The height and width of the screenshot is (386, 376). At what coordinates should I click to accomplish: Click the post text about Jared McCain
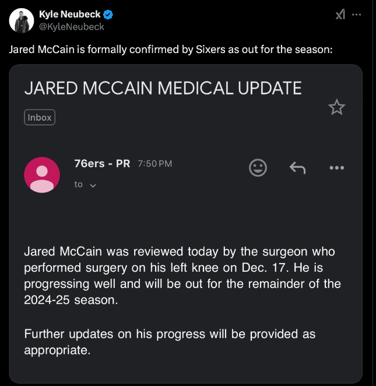click(171, 49)
